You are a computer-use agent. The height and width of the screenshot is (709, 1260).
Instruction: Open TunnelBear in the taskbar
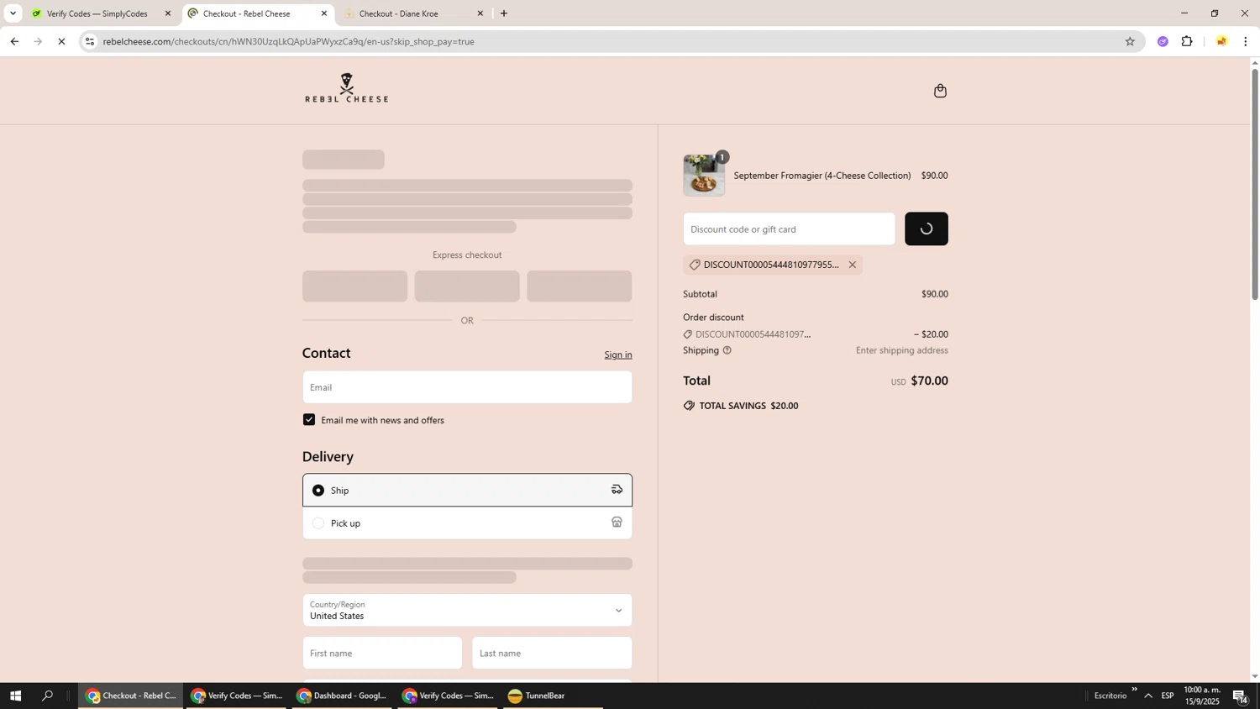tap(553, 696)
